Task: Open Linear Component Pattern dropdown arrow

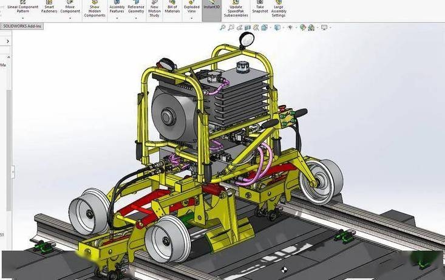Action: coord(22,18)
